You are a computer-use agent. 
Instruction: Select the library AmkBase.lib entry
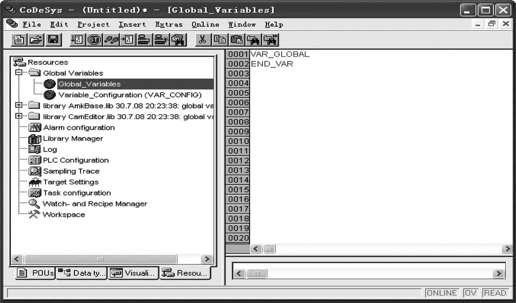coord(128,106)
